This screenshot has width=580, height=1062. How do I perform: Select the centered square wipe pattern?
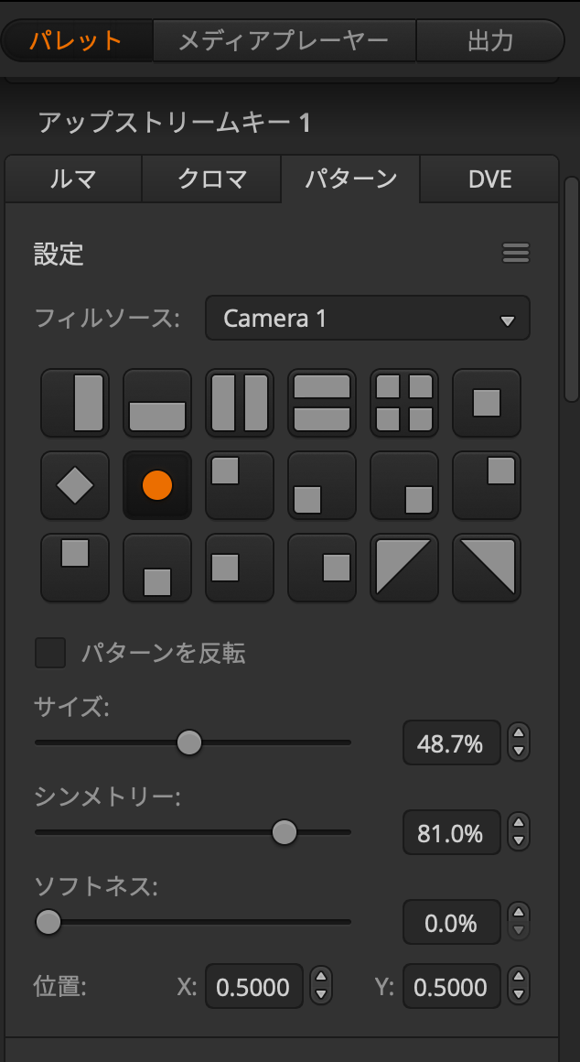tap(487, 403)
